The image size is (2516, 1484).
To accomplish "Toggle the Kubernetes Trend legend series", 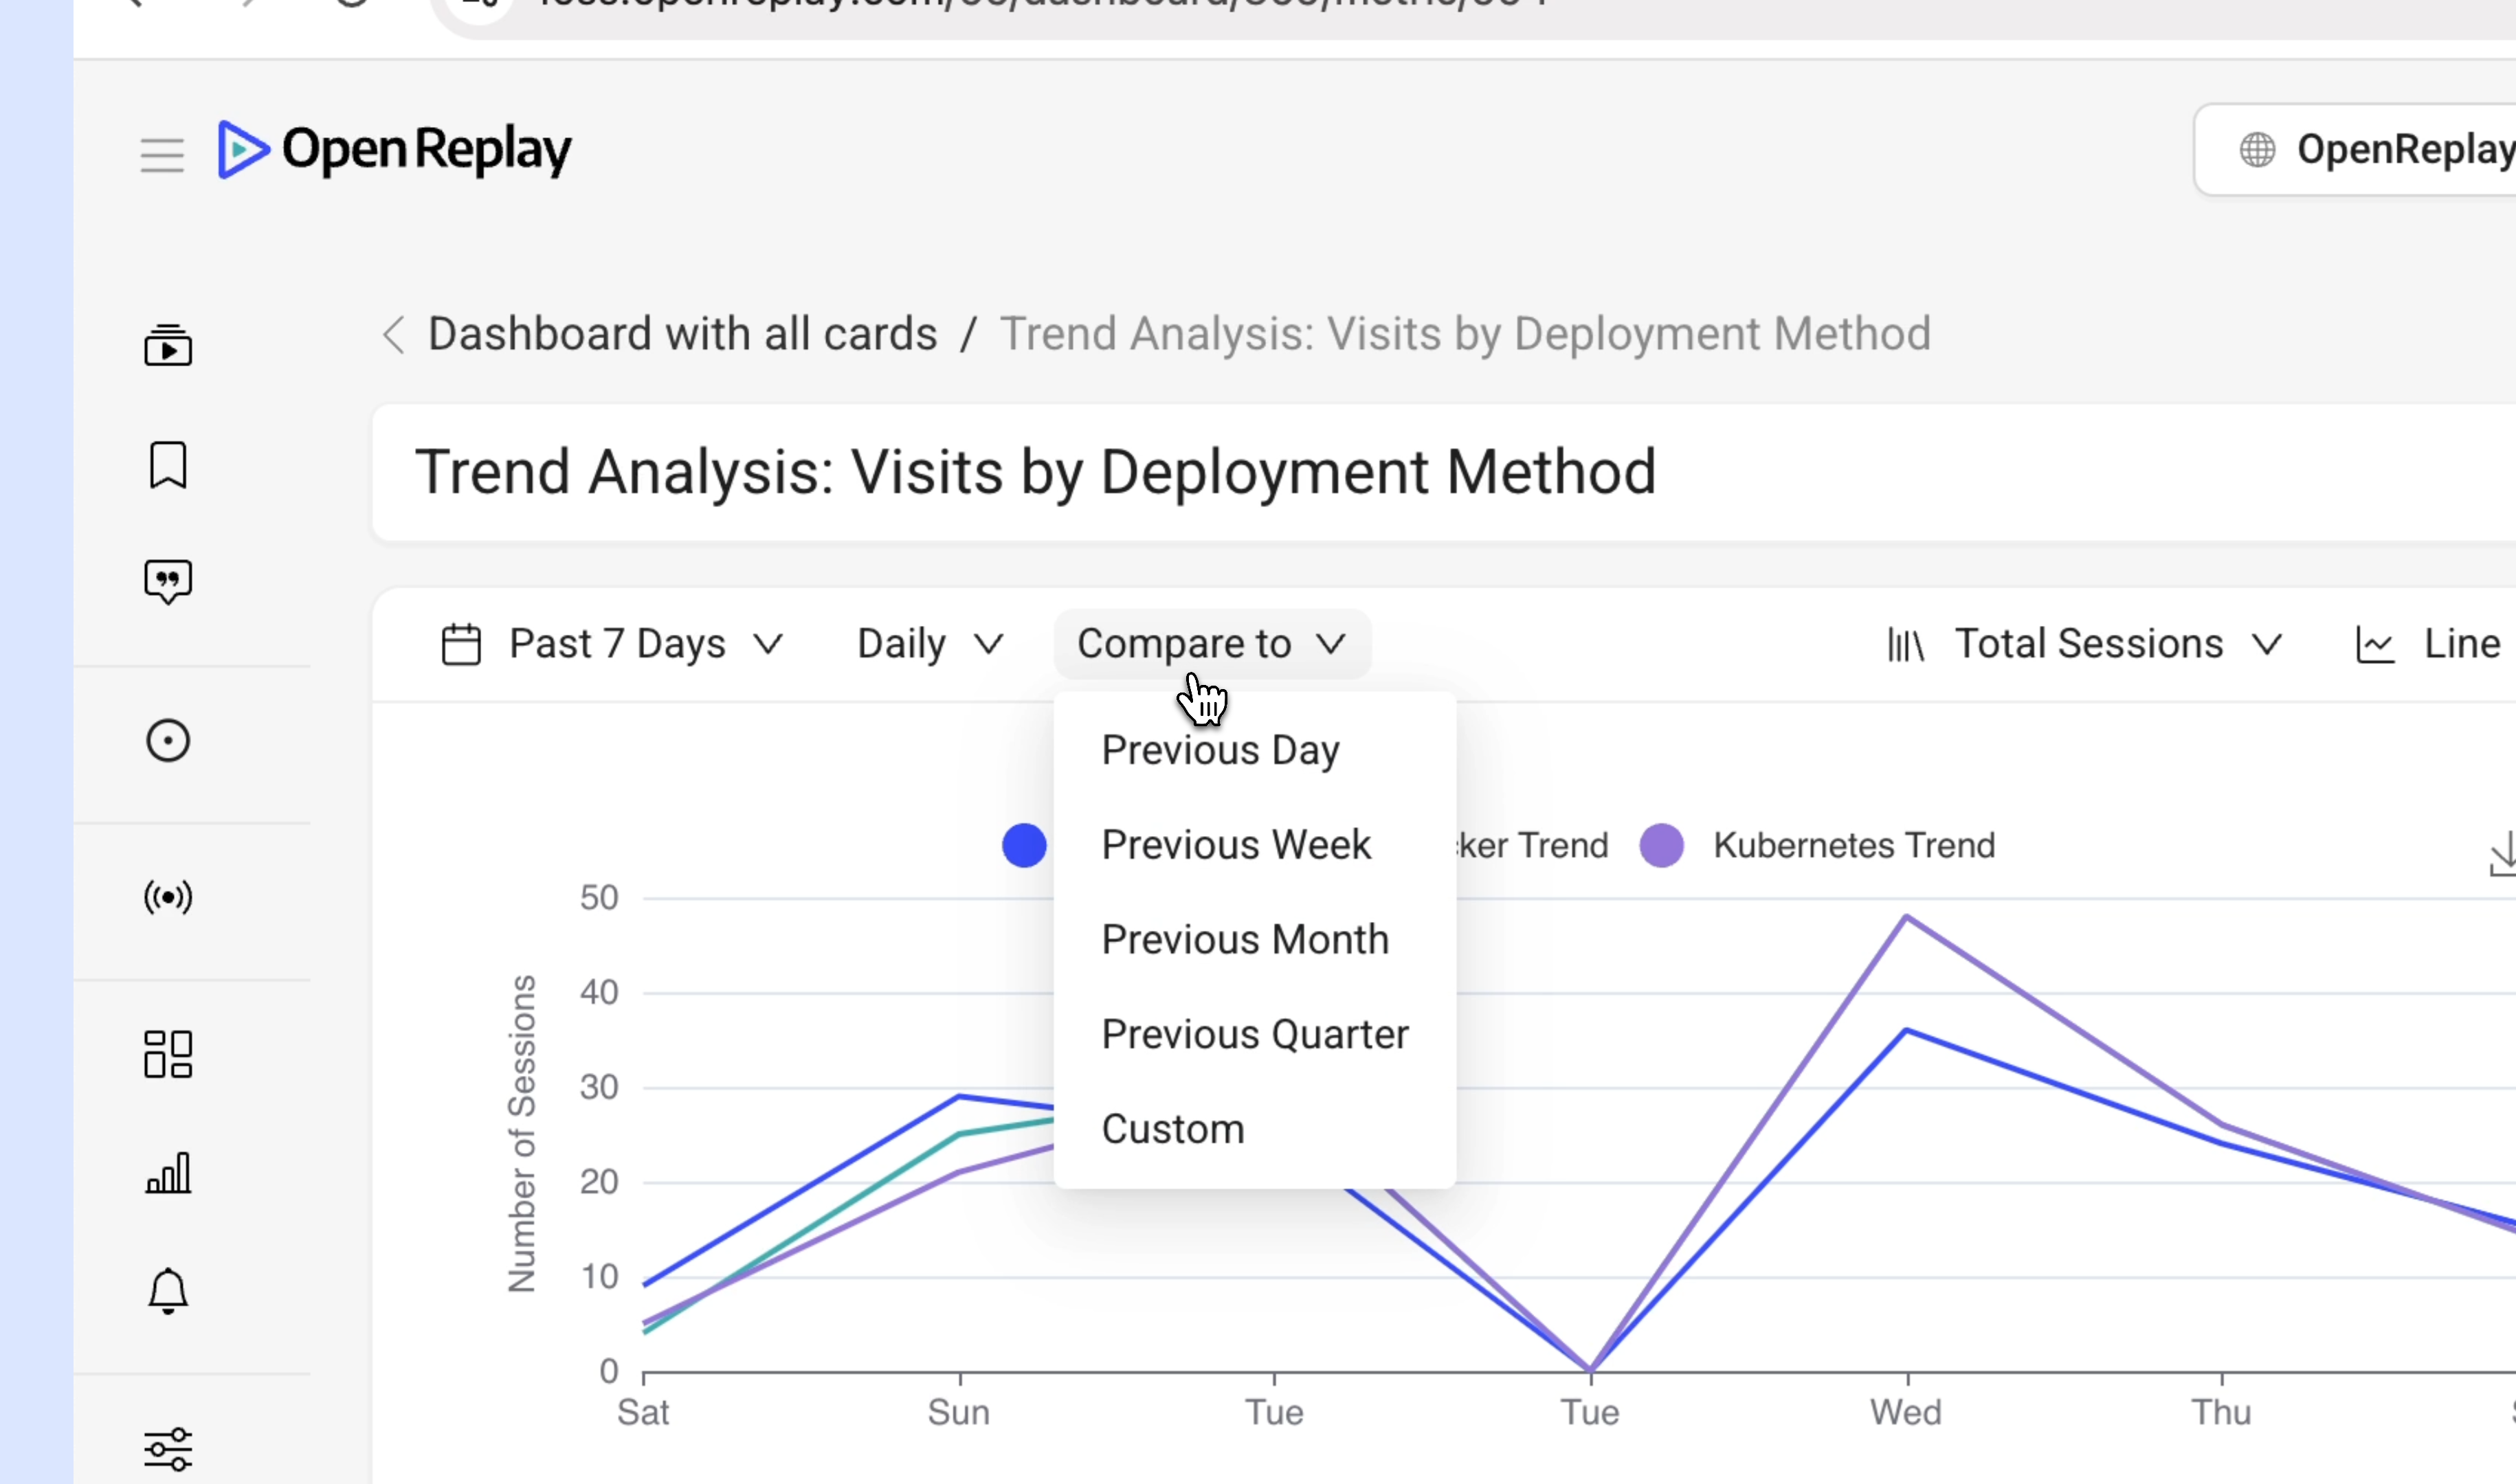I will (1818, 846).
